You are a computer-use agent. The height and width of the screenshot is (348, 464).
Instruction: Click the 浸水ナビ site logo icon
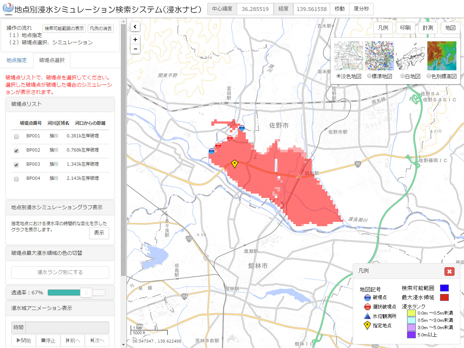(8, 9)
